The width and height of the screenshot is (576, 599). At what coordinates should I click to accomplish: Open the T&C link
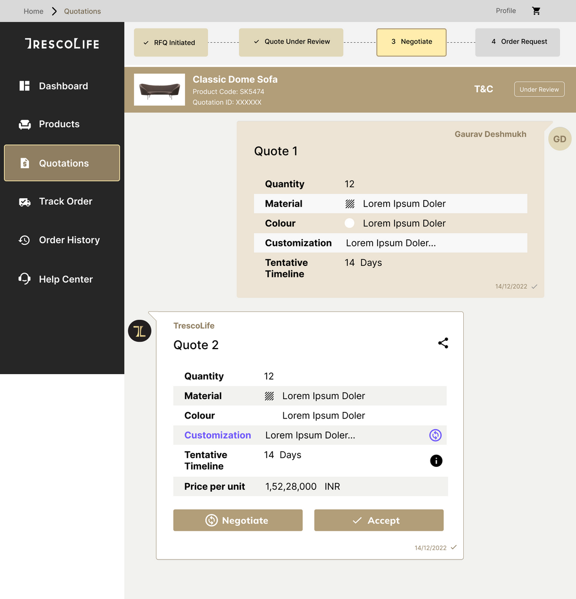point(483,89)
